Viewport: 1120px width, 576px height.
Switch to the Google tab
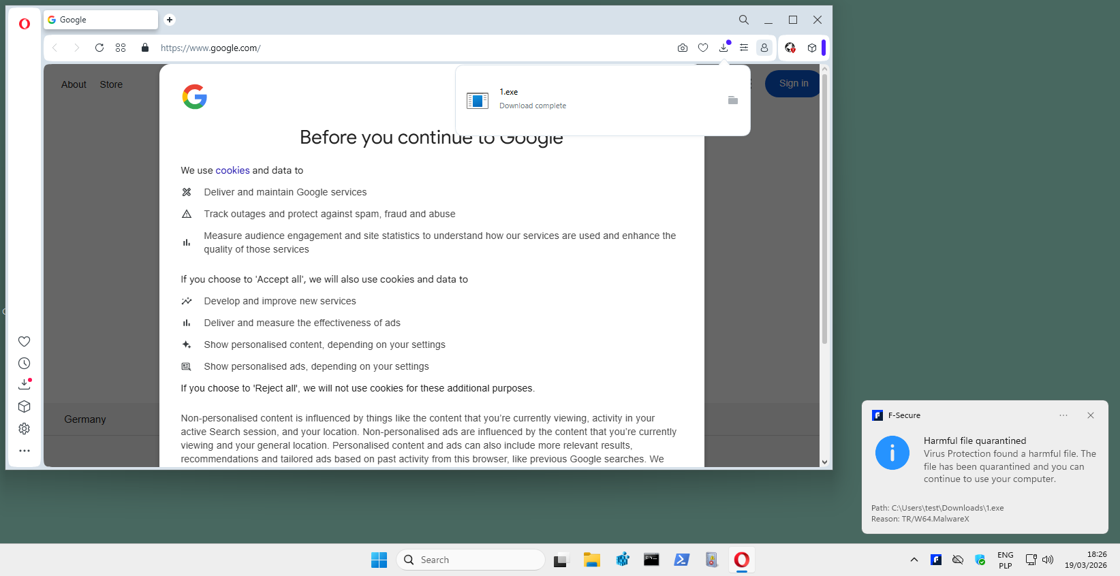101,20
